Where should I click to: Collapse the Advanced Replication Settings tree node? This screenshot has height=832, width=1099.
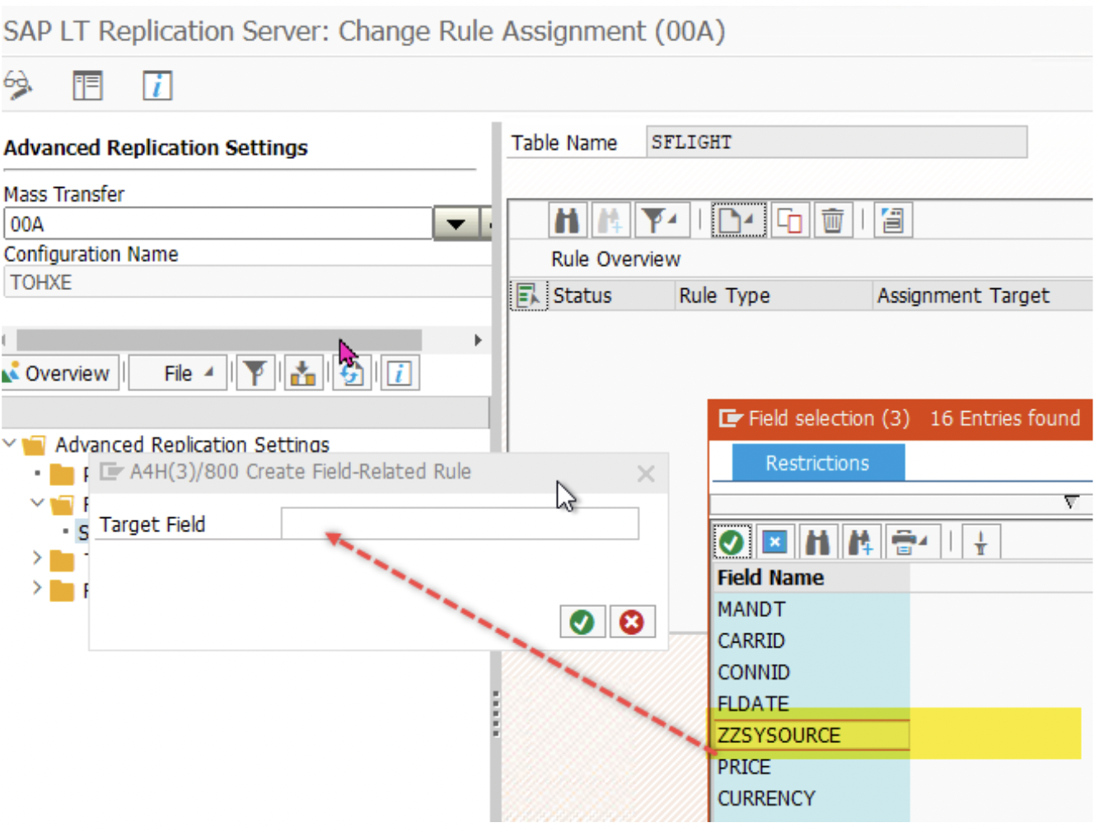click(x=10, y=443)
